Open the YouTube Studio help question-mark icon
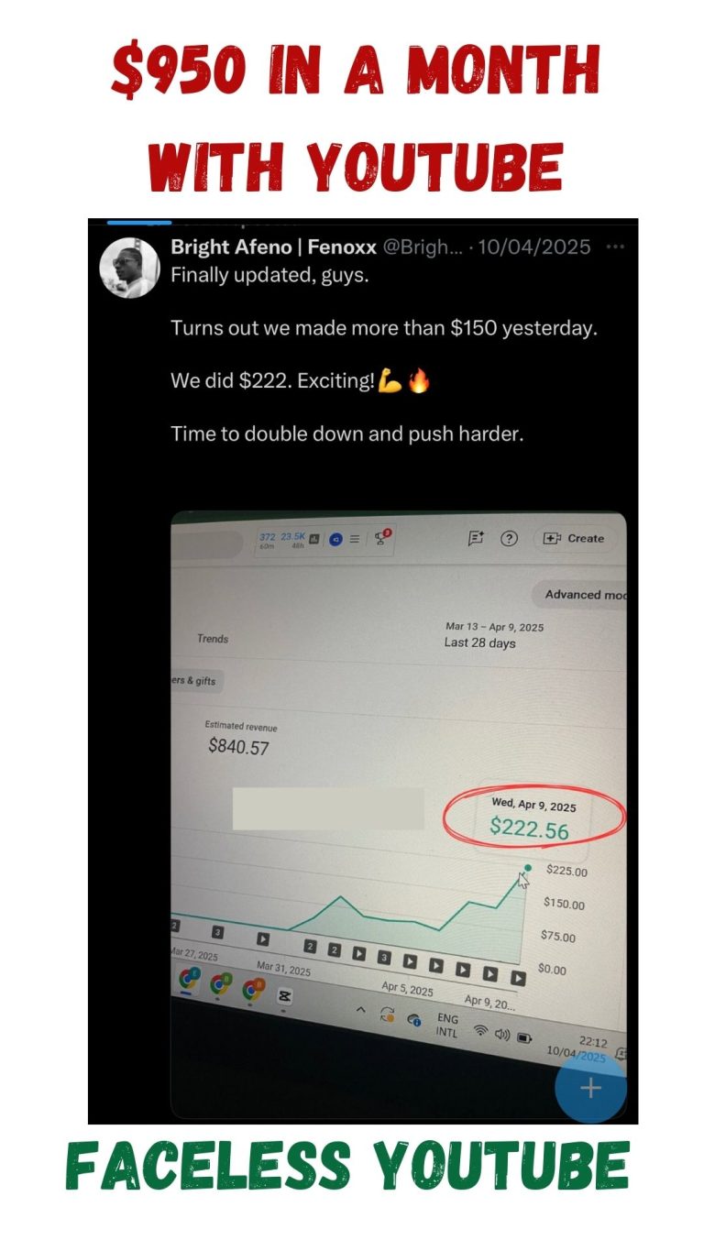Viewport: 704px width, 1251px height. (509, 539)
